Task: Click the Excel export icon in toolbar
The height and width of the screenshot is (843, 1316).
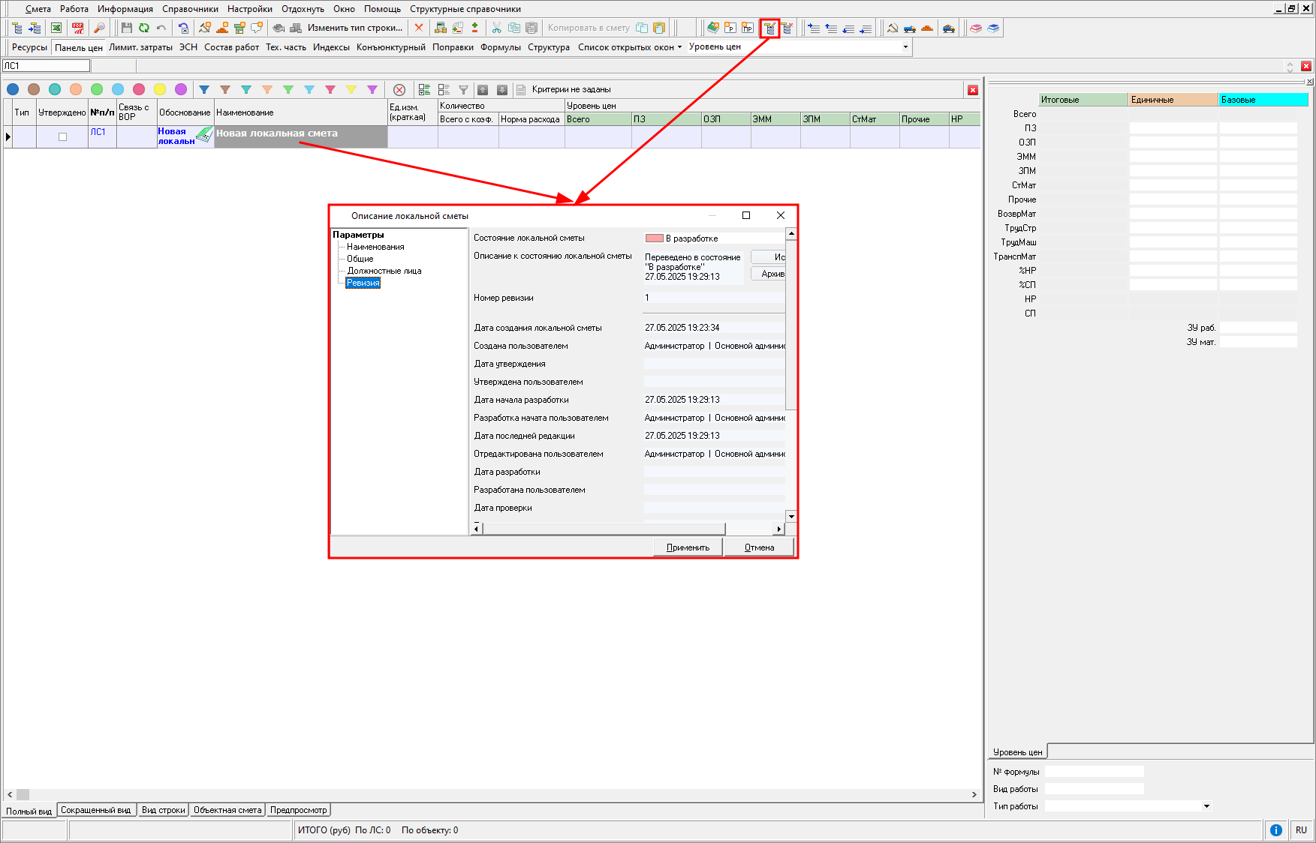Action: 56,28
